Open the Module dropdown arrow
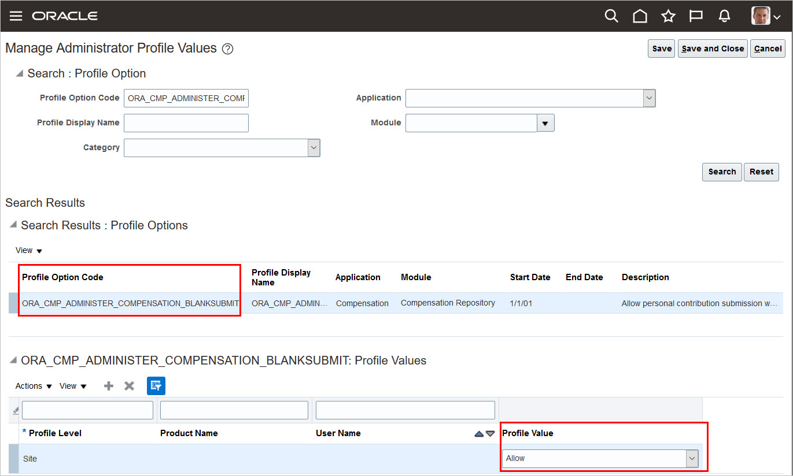The image size is (793, 476). point(545,123)
